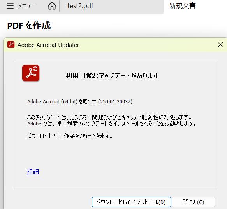Image resolution: width=227 pixels, height=209 pixels.
Task: Click the 閉じる(C) button
Action: point(193,202)
